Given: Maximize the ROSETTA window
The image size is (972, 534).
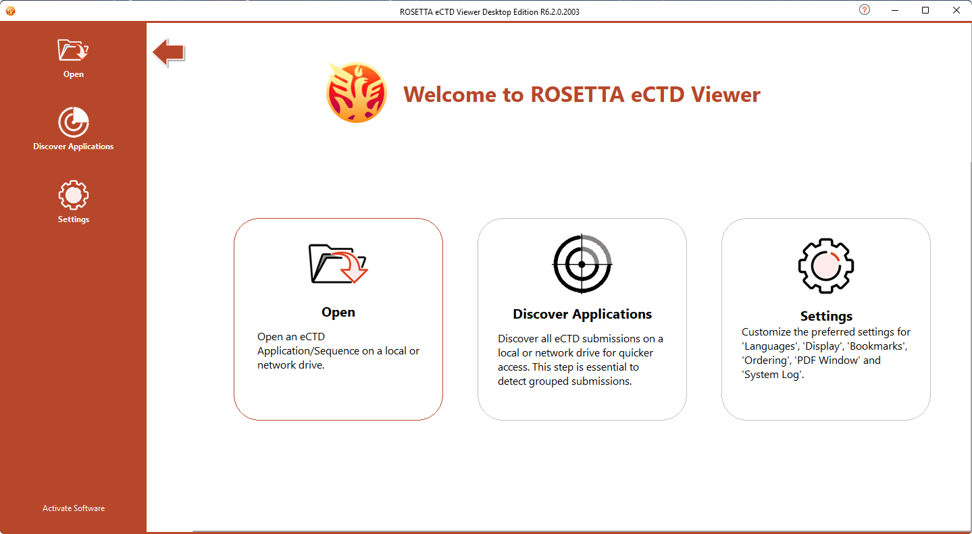Looking at the screenshot, I should (925, 10).
